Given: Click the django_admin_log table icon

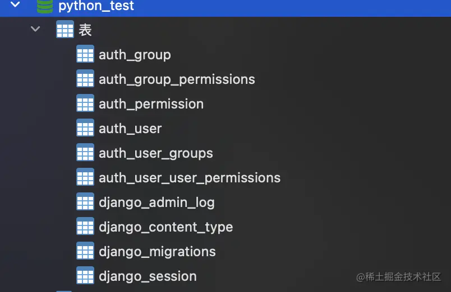Looking at the screenshot, I should click(85, 202).
